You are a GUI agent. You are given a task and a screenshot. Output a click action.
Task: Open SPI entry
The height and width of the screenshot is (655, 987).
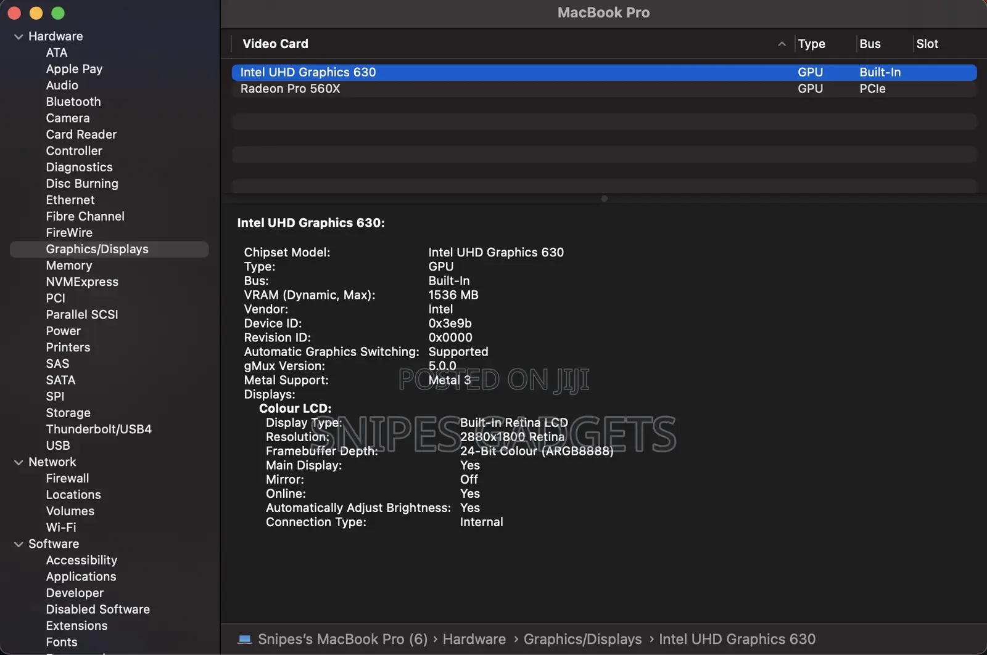[x=55, y=397]
